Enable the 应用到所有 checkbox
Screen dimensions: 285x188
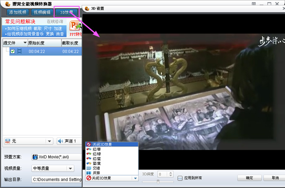pos(180,178)
